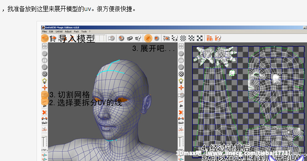The height and width of the screenshot is (161, 307).
Task: Click the orange stop button beside the unfold icon
Action: (156, 38)
